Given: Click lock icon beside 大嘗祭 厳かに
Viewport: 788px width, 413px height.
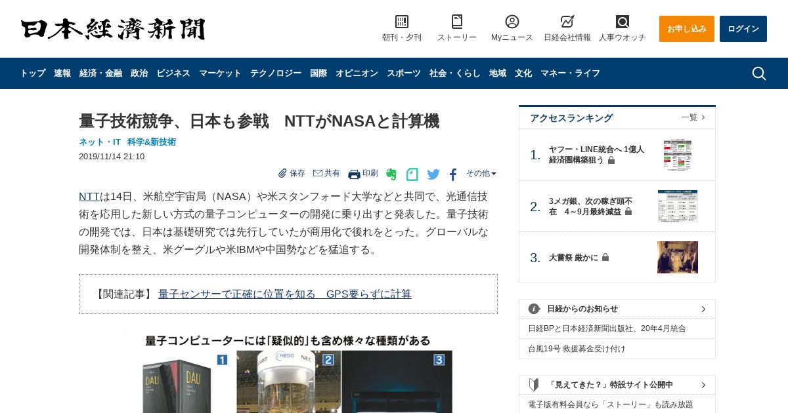Looking at the screenshot, I should (605, 258).
